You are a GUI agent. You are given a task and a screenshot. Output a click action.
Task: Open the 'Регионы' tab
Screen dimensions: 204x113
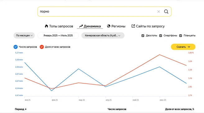pos(116,26)
